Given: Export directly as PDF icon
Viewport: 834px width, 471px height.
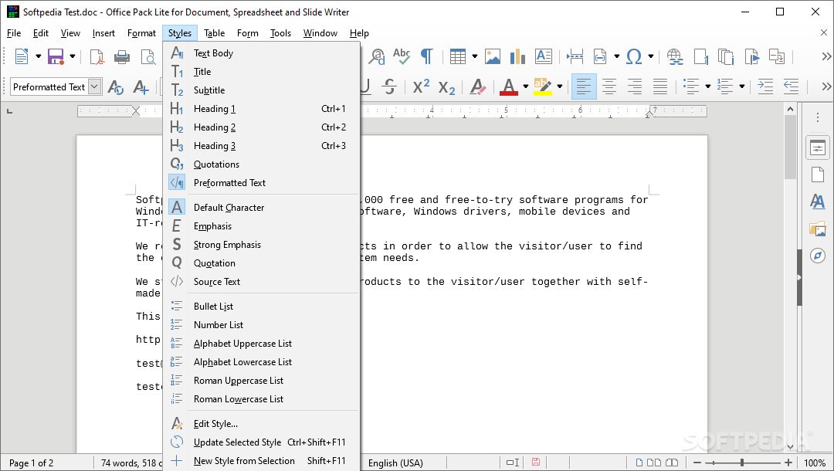Looking at the screenshot, I should [x=97, y=56].
